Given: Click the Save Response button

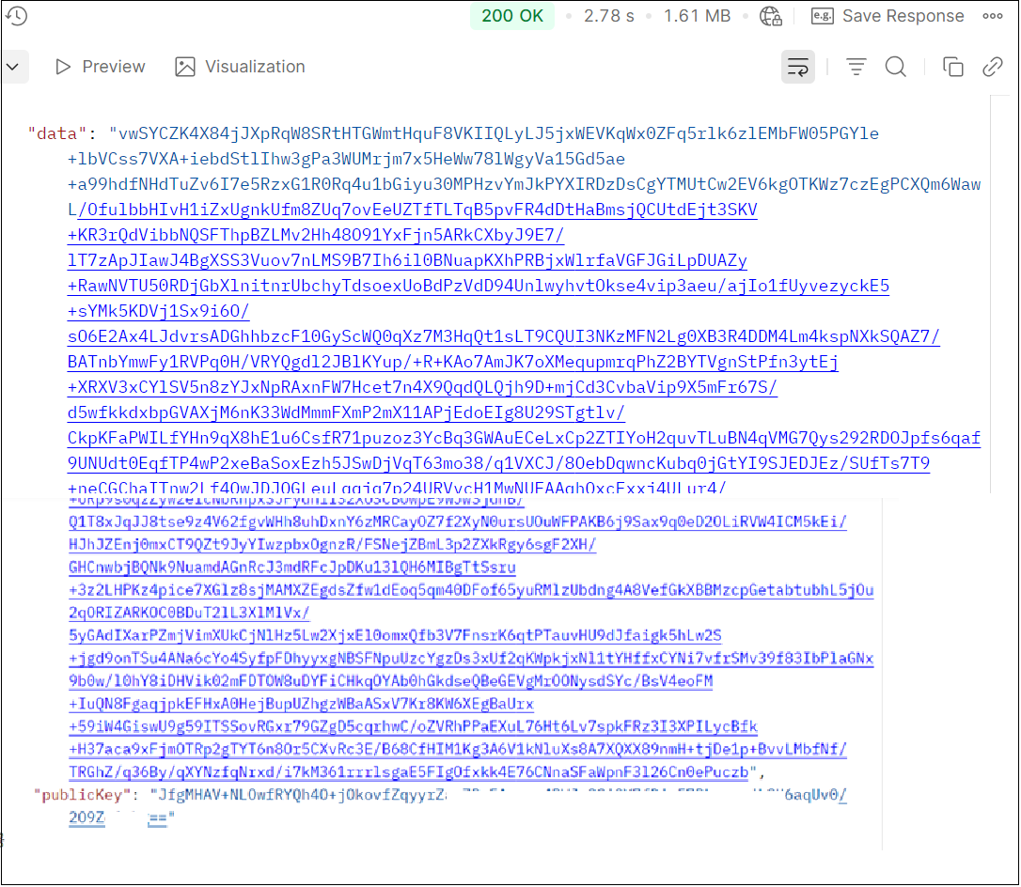Looking at the screenshot, I should 887,16.
